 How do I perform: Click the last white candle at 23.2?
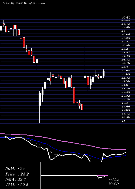pyautogui.click(x=103, y=73)
